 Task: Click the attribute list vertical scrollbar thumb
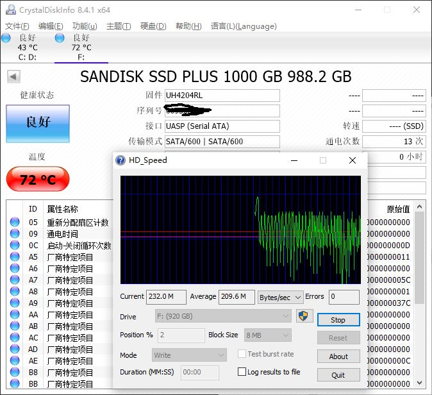(x=419, y=258)
